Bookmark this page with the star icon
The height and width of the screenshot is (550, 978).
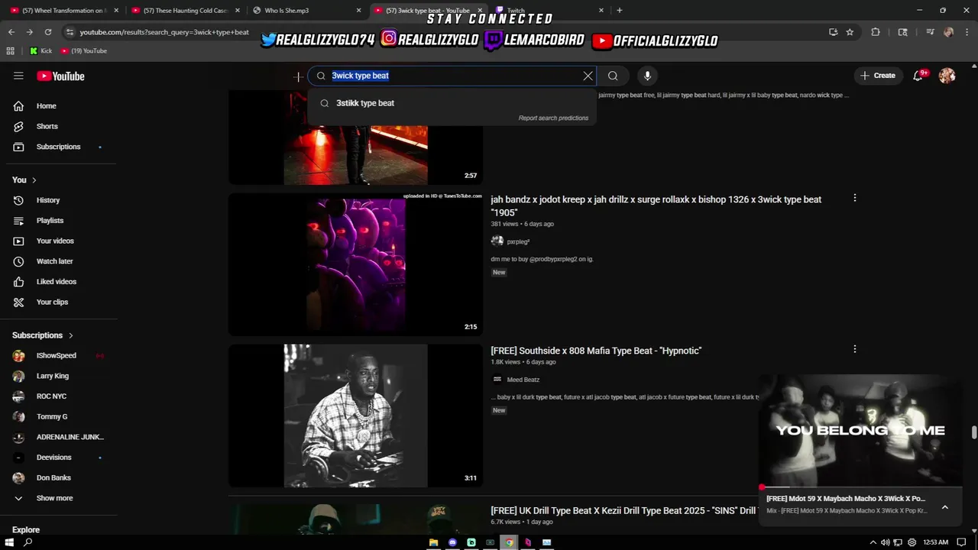(x=850, y=32)
